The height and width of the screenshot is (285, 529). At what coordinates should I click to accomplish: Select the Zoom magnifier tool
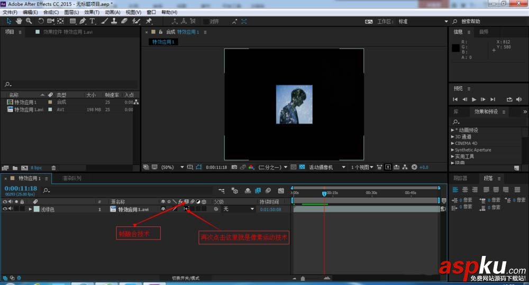29,21
